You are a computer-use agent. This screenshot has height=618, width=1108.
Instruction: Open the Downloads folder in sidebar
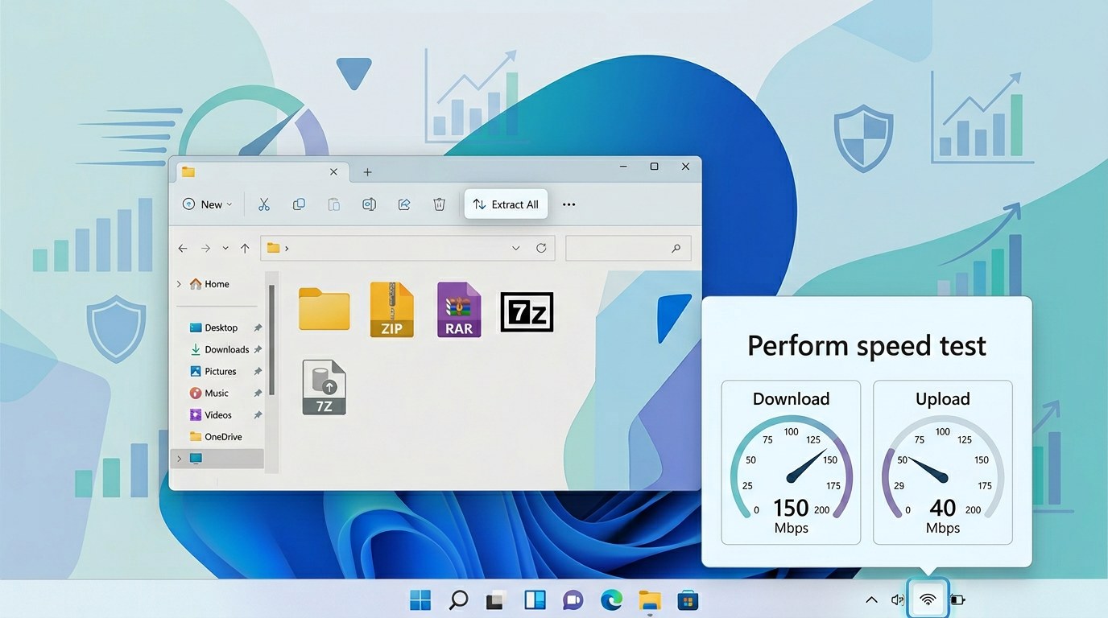pos(226,349)
